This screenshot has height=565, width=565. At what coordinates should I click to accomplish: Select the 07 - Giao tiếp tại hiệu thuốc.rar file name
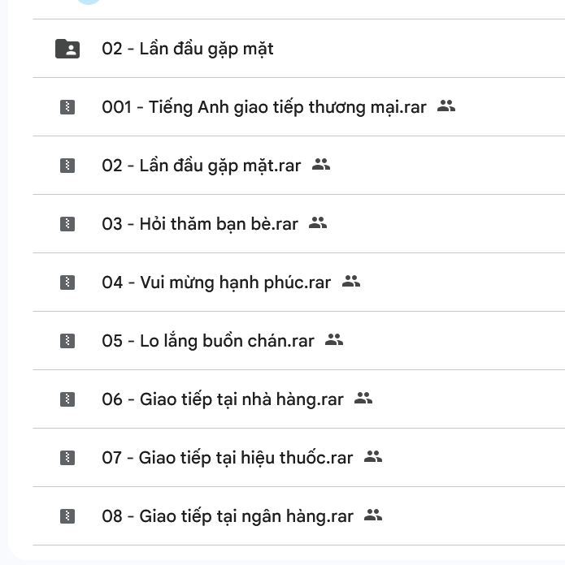pos(227,458)
